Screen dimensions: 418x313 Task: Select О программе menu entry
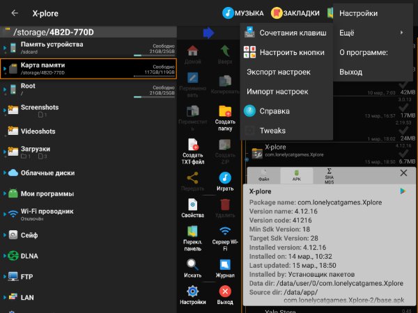pos(373,52)
